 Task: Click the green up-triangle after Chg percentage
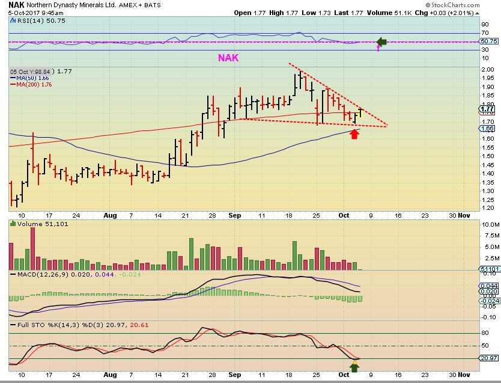pyautogui.click(x=478, y=13)
